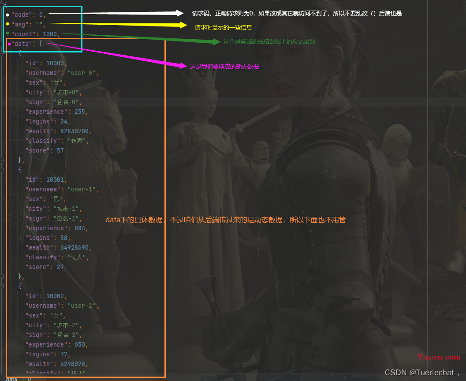Click the "id": 10001 line
The height and width of the screenshot is (381, 466).
click(46, 180)
